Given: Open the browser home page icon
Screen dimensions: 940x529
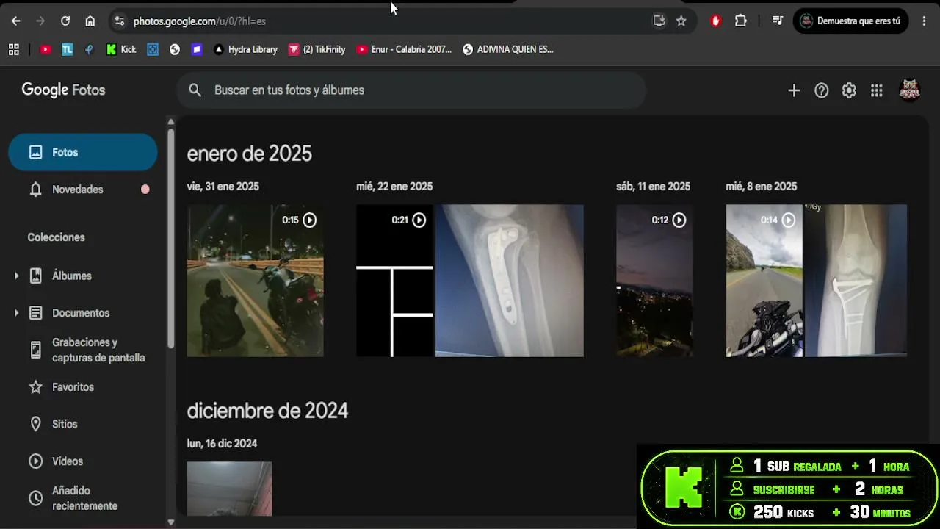Looking at the screenshot, I should click(x=90, y=21).
